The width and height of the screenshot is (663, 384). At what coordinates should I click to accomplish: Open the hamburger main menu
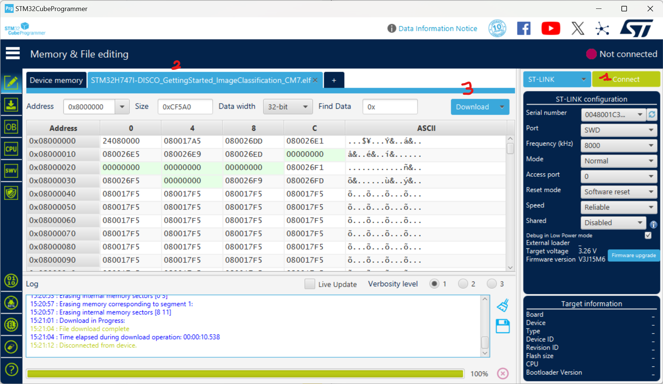[x=13, y=54]
